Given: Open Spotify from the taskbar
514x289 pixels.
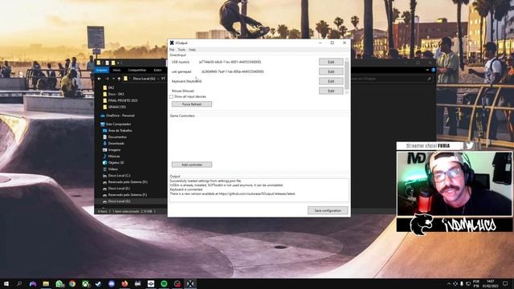Looking at the screenshot, I should 164,283.
